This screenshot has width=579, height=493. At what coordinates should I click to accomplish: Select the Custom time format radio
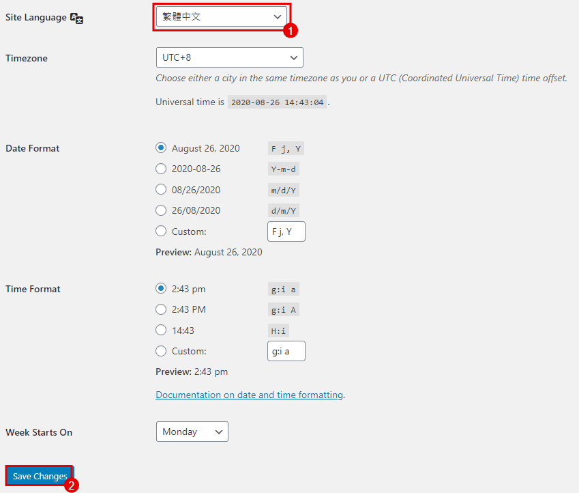[161, 350]
